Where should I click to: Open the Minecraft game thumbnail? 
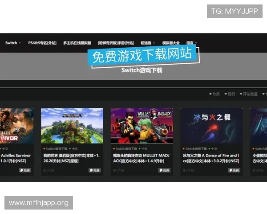point(72,126)
